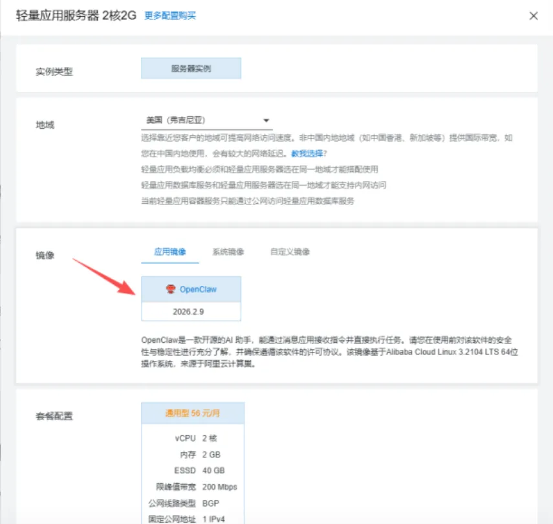Click the 轻量应用负载均衡 region note line
The image size is (553, 524).
tap(259, 169)
